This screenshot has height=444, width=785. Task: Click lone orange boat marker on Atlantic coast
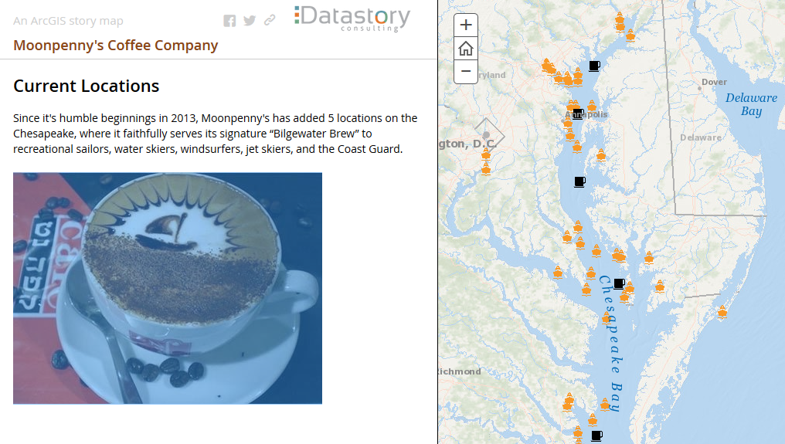tap(722, 312)
